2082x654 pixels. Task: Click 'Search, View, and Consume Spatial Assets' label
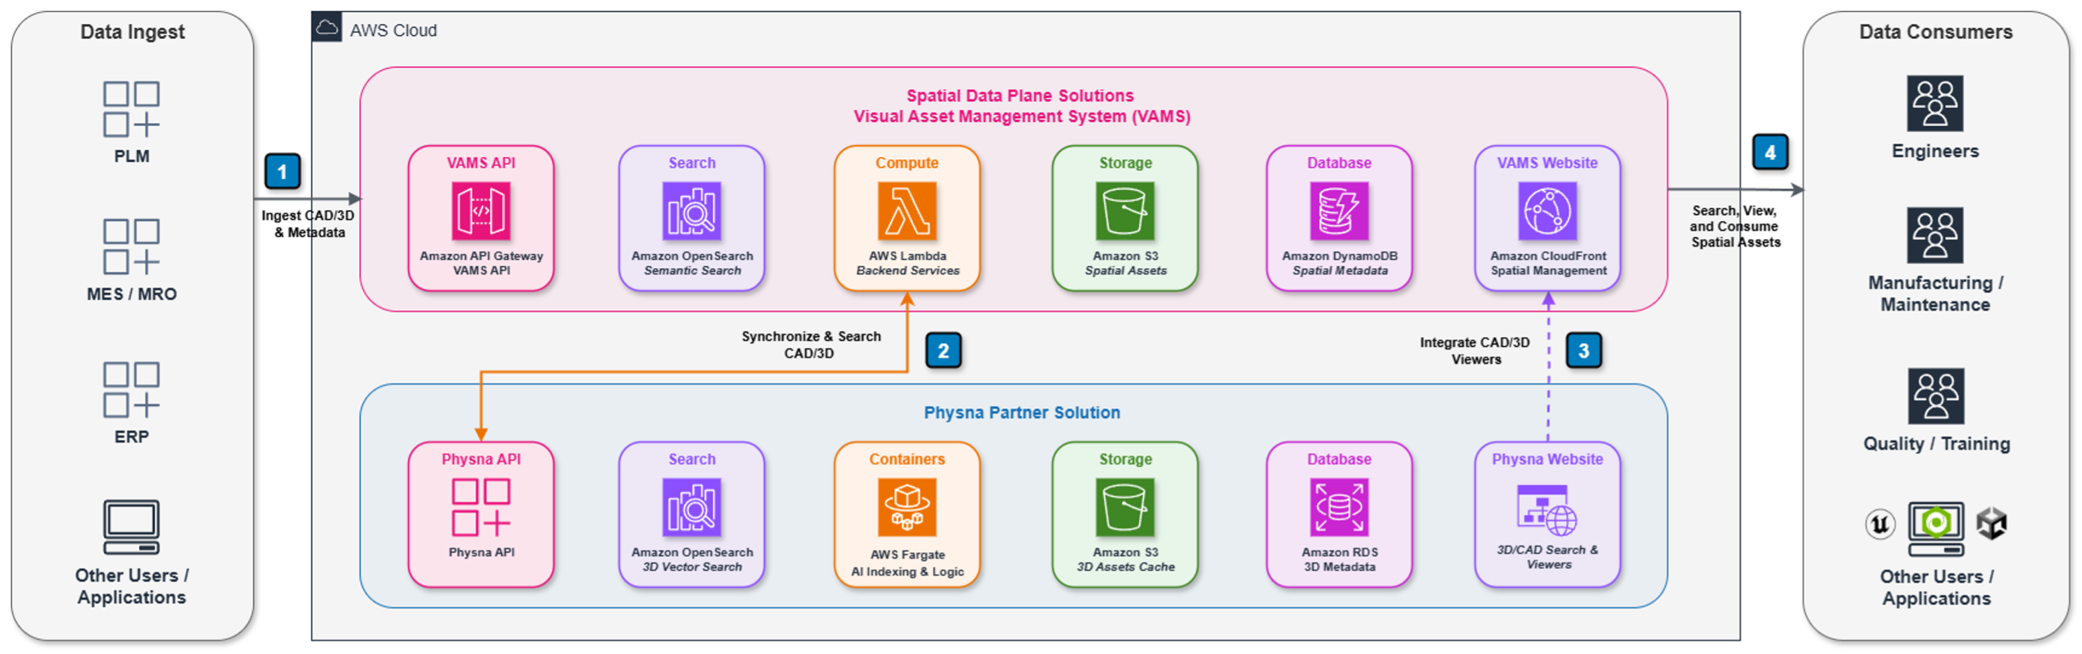pos(1735,226)
